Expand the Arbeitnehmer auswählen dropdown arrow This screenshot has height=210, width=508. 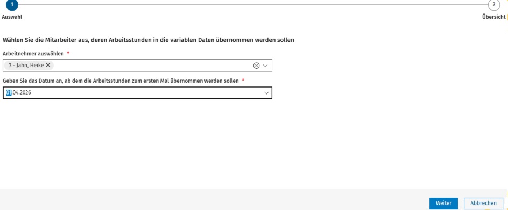[266, 66]
